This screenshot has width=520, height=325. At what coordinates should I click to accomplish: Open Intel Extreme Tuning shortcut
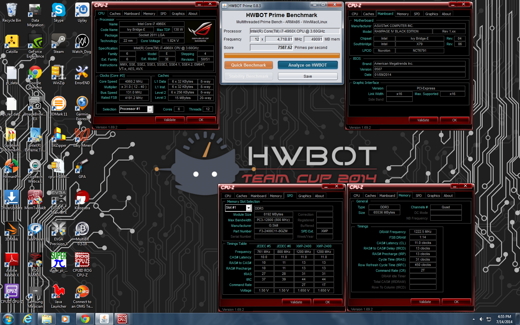point(35,140)
